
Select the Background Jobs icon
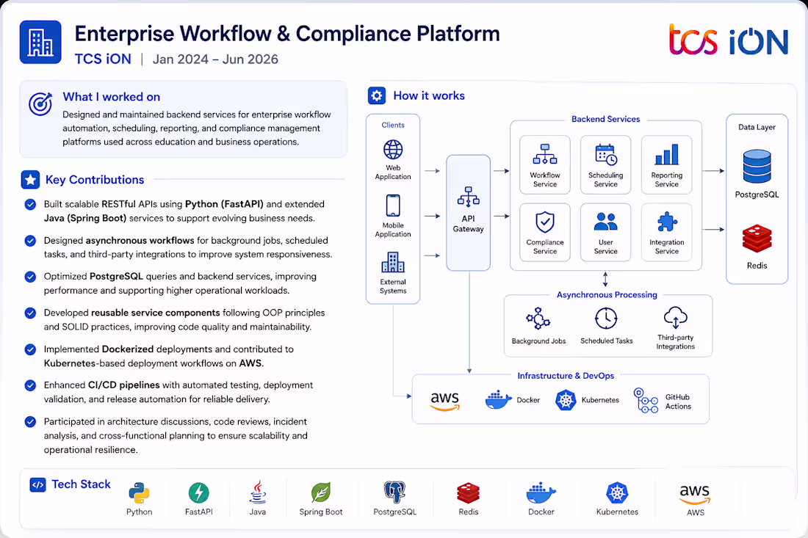(538, 319)
